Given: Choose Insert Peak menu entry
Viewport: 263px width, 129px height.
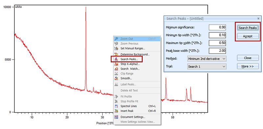Looking at the screenshot, I should click(137, 111).
